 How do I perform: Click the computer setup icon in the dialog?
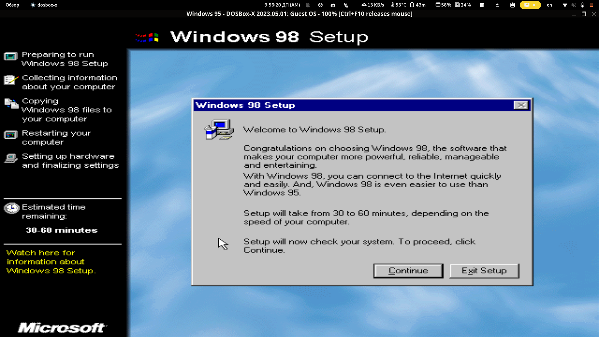point(219,129)
